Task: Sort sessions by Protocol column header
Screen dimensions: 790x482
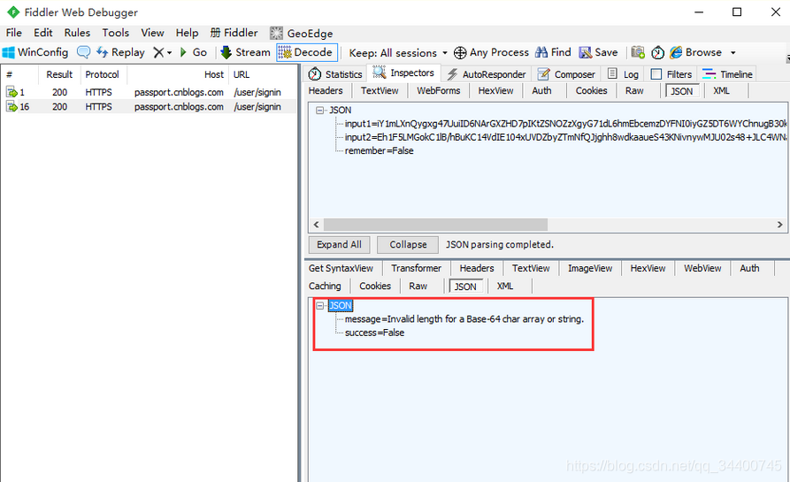Action: pos(103,74)
